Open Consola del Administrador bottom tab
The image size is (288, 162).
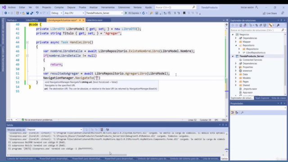(x=22, y=159)
